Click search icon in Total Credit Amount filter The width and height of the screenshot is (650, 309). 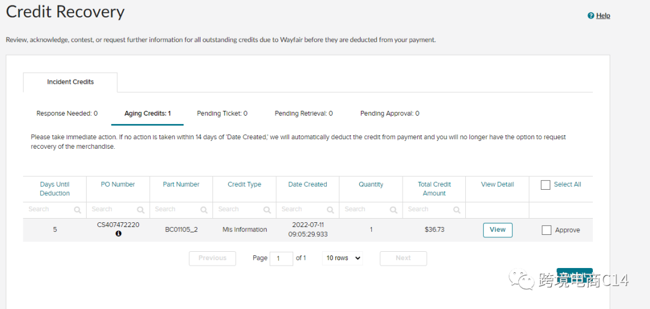pos(456,210)
